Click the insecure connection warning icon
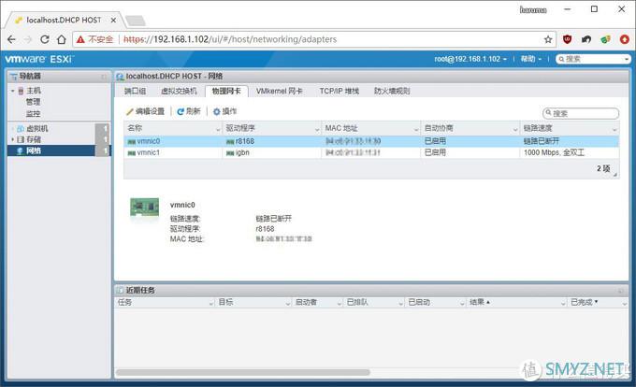The image size is (636, 387). click(80, 39)
